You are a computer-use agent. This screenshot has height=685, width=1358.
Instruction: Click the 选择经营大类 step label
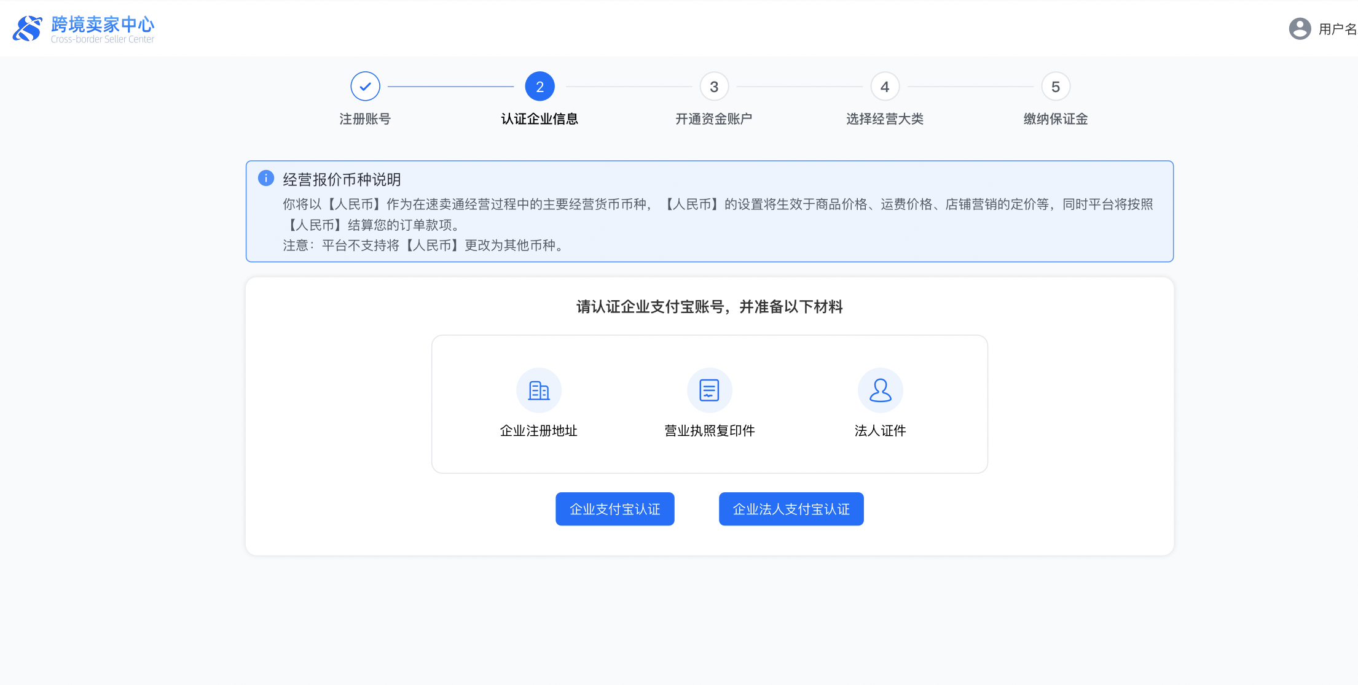884,119
